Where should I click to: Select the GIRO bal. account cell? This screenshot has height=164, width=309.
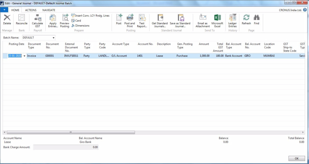[x=247, y=56]
